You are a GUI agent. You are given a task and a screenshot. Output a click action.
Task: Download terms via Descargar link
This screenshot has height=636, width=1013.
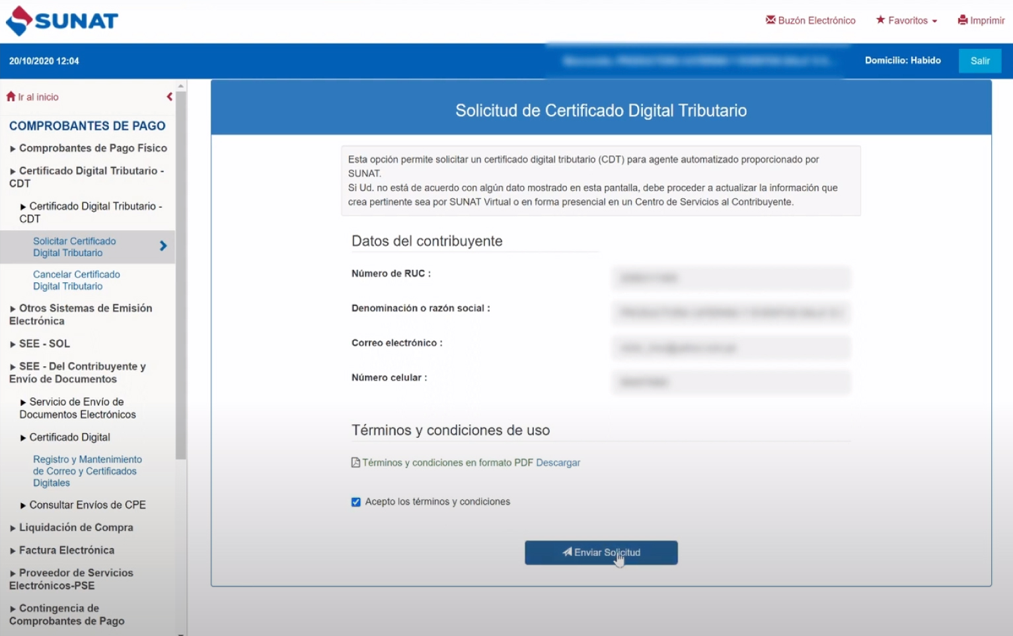[x=558, y=463]
